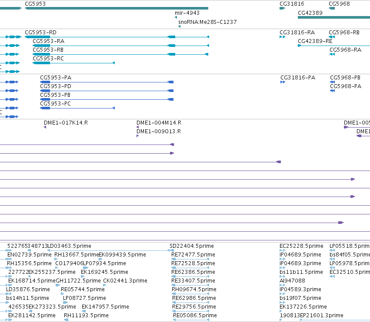Select EST IP04689.3prime

coord(300,263)
